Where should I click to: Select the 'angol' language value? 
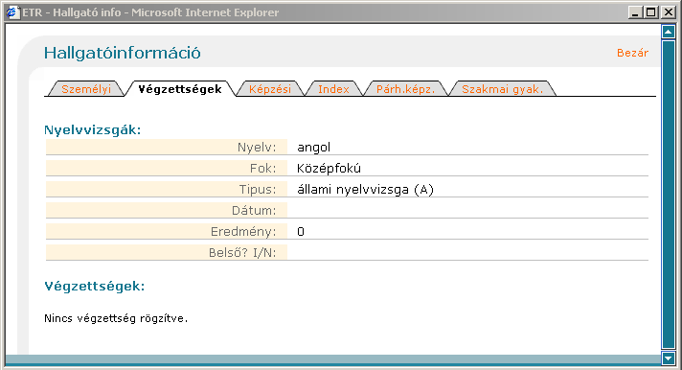[x=313, y=148]
